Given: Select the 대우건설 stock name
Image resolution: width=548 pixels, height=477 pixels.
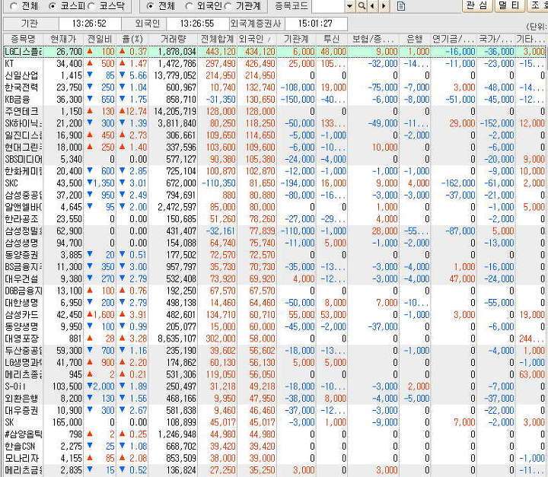Looking at the screenshot, I should 21,279.
